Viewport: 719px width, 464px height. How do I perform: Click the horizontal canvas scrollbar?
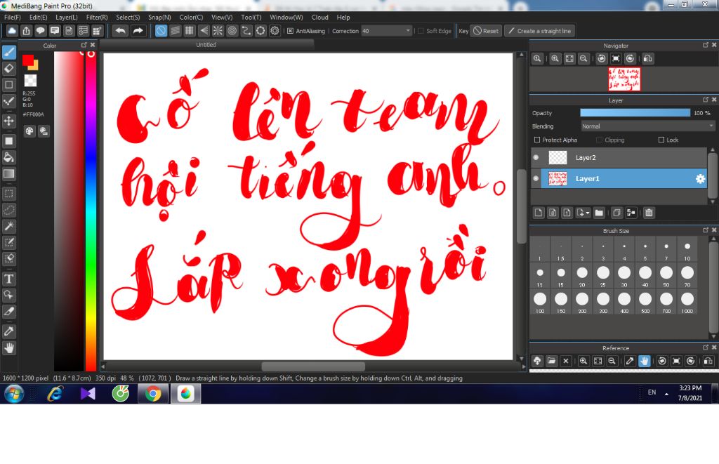313,366
